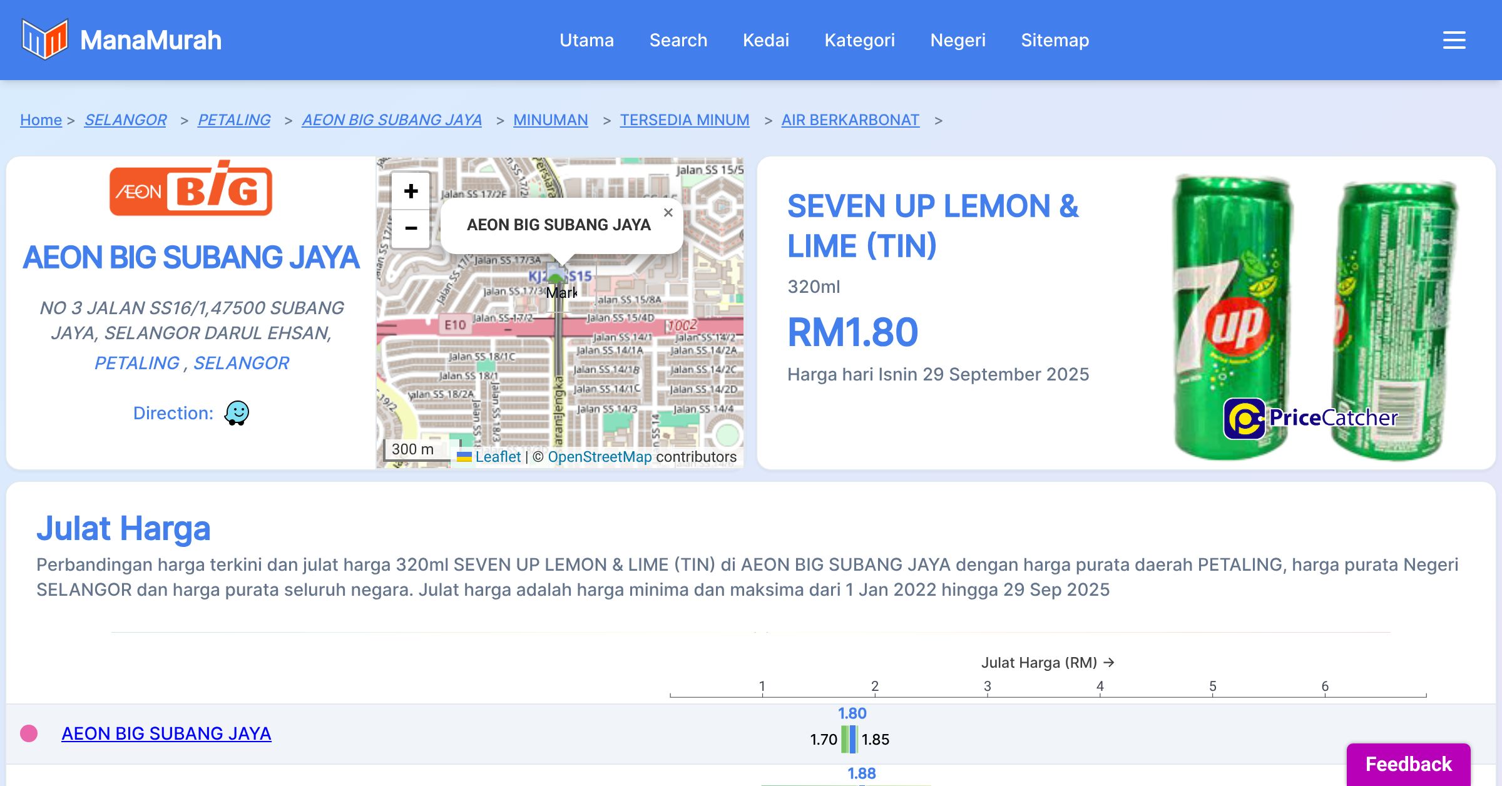This screenshot has width=1502, height=786.
Task: Open AEON BIG SUBANG JAYA breadcrumb link
Action: tap(392, 120)
